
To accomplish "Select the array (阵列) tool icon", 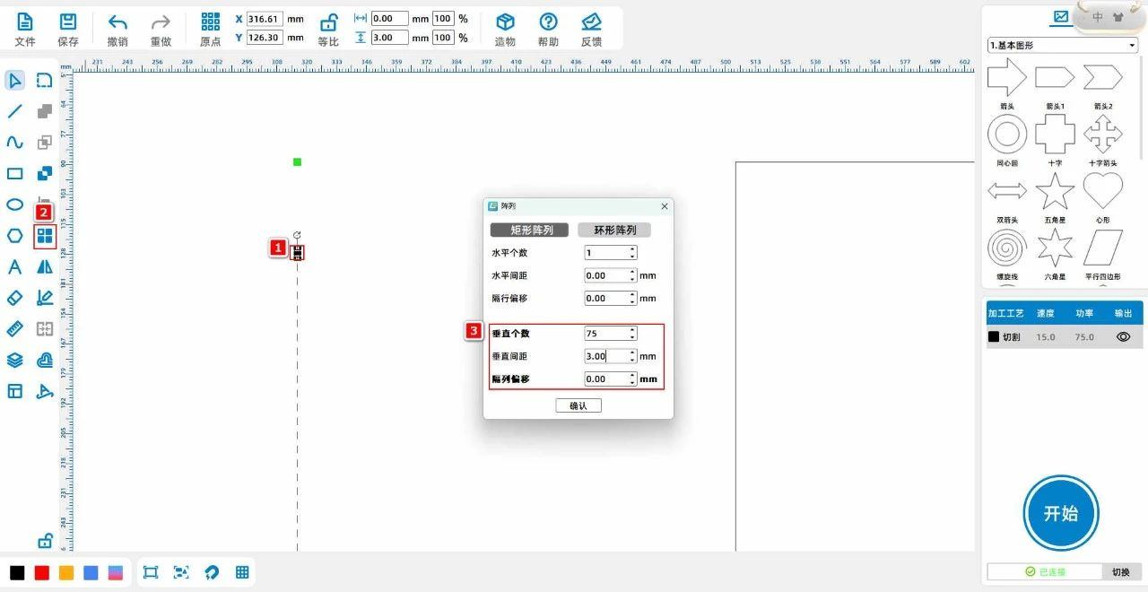I will coord(45,236).
